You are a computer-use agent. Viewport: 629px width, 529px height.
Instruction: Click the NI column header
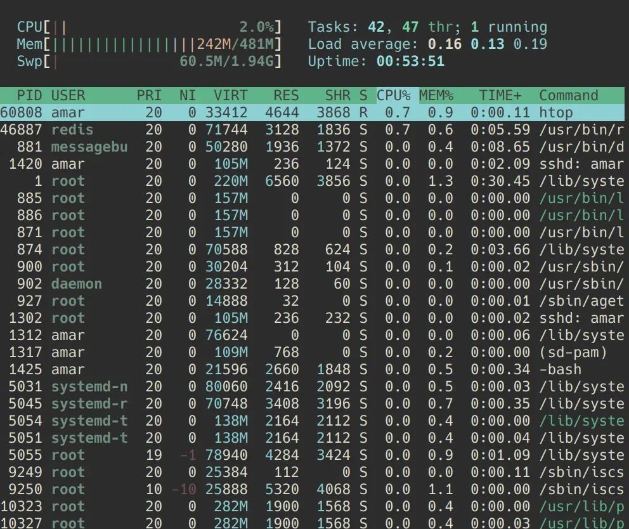pyautogui.click(x=187, y=96)
